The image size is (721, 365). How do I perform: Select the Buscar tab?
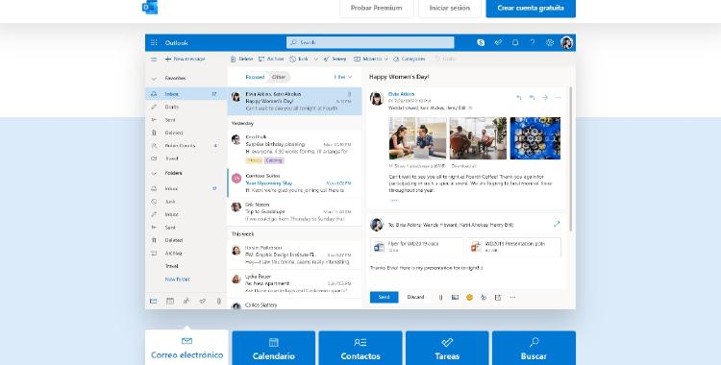point(534,348)
